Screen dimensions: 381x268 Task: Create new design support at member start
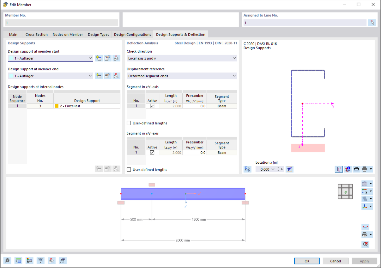[98, 58]
